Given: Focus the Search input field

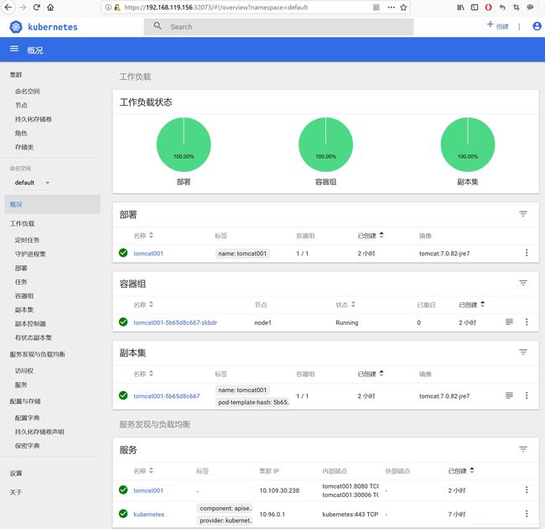Looking at the screenshot, I should [x=278, y=27].
